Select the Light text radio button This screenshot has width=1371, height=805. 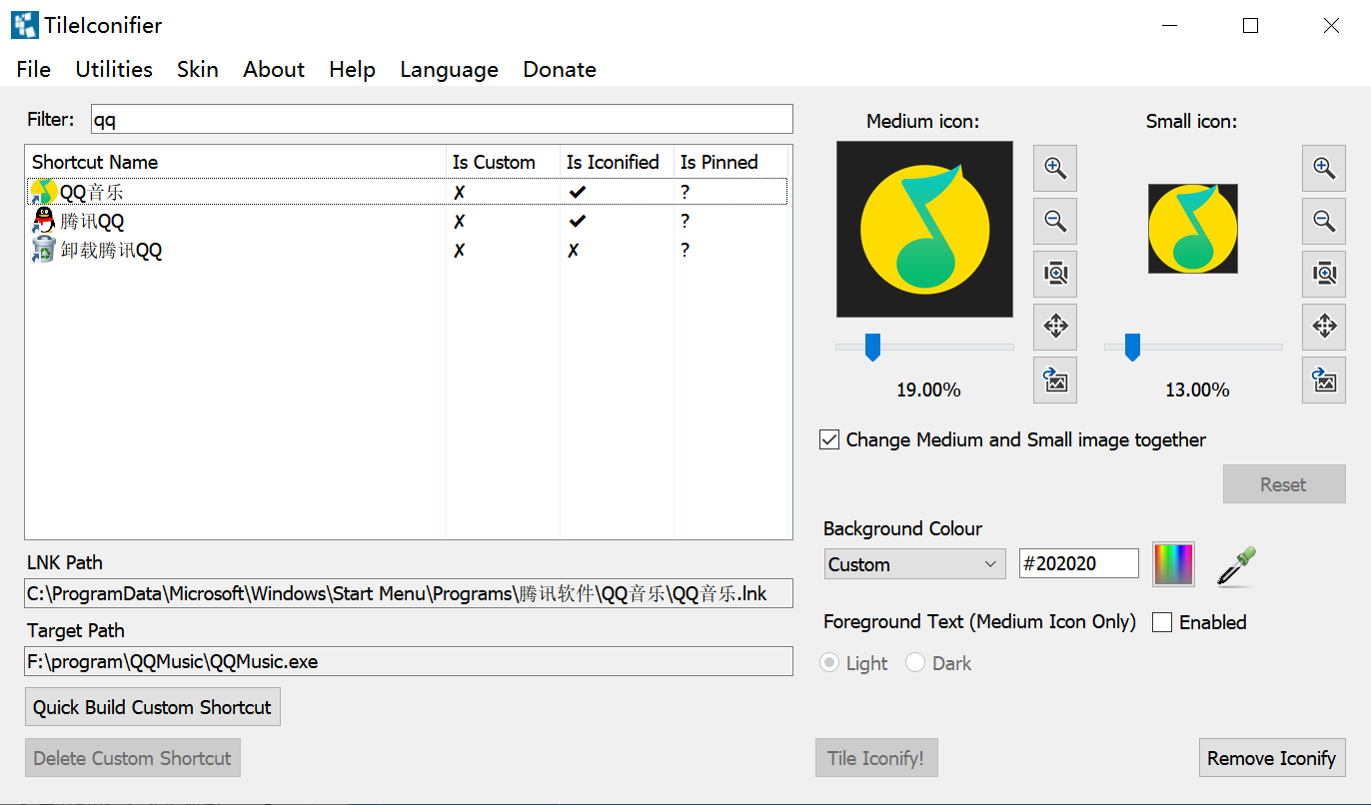[x=829, y=663]
